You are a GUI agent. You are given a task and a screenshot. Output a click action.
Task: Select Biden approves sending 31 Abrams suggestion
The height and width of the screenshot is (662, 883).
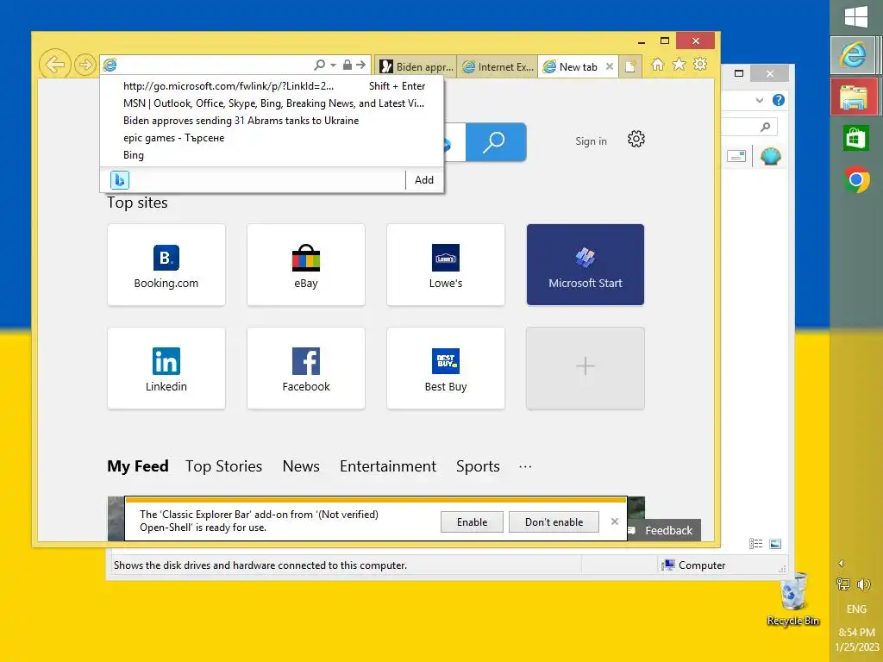[x=272, y=121]
